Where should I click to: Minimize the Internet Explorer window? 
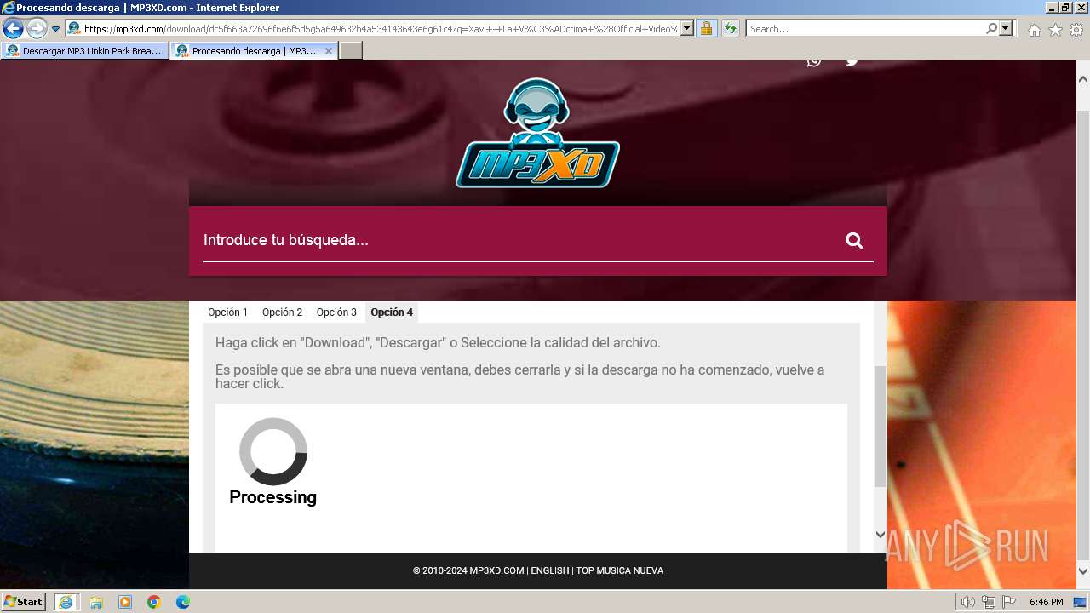click(x=1052, y=8)
